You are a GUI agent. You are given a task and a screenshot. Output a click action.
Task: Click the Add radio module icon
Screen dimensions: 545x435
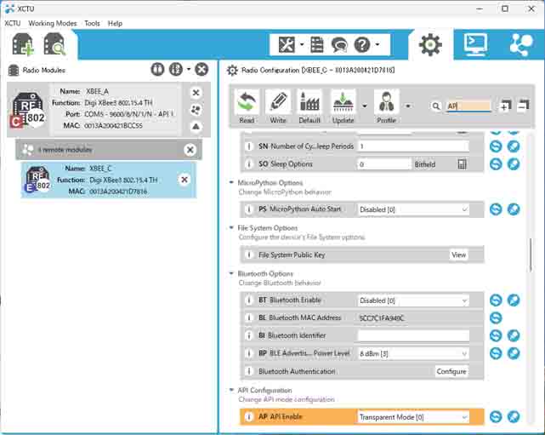[x=23, y=44]
